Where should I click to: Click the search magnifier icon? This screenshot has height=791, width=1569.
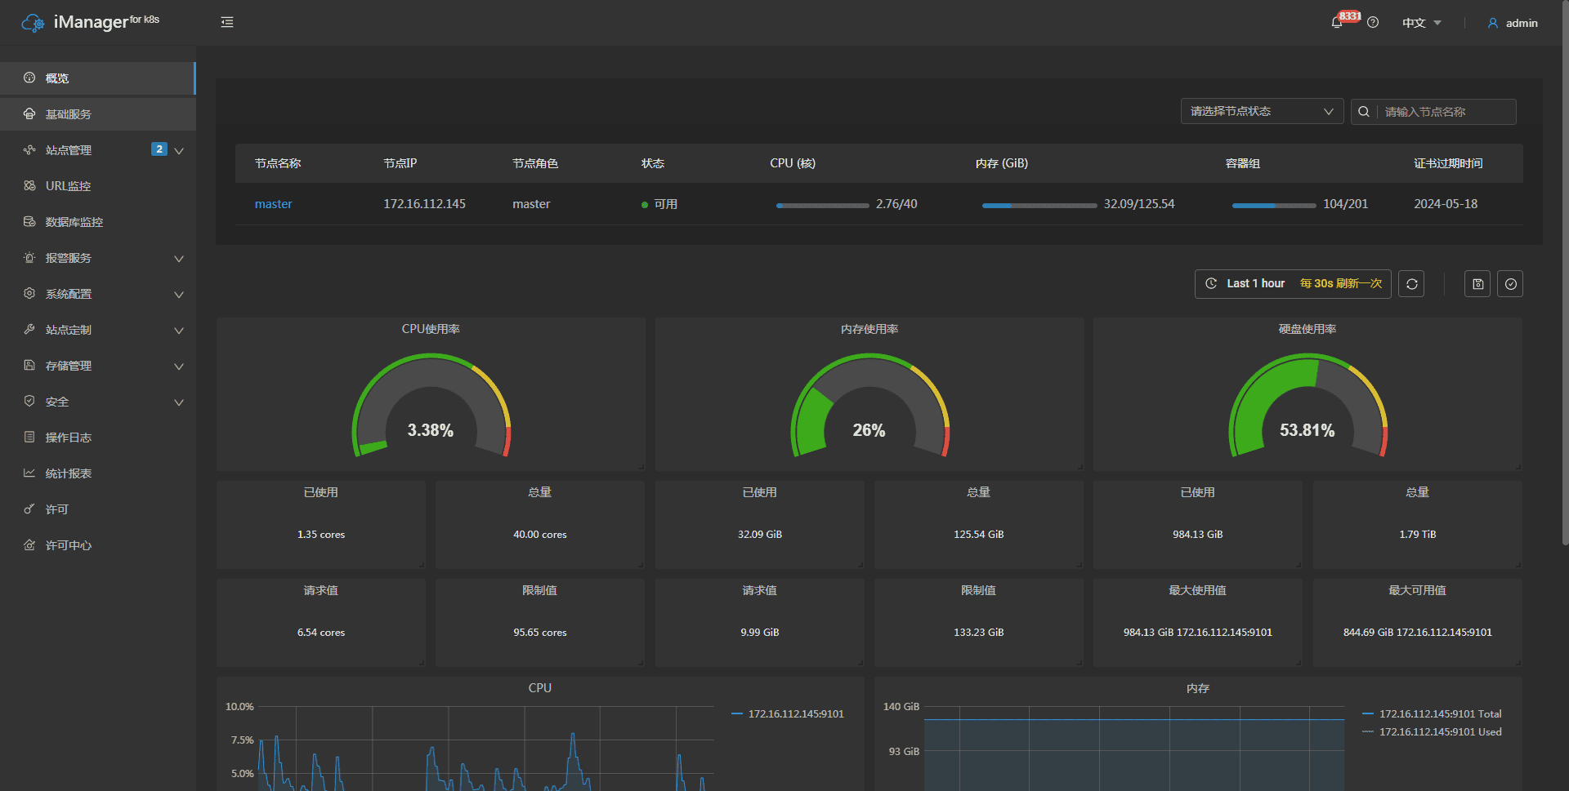pos(1364,112)
